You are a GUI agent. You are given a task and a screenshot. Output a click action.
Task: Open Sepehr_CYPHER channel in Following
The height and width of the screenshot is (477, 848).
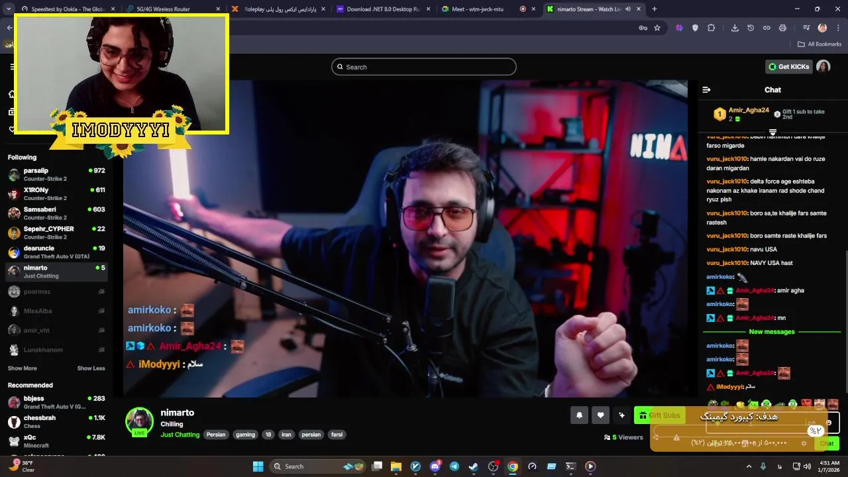click(x=56, y=233)
